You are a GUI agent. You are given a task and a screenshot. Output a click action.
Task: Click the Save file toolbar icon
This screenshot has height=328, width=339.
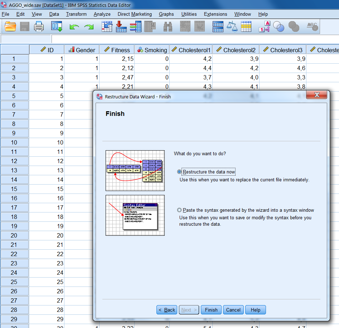[24, 26]
